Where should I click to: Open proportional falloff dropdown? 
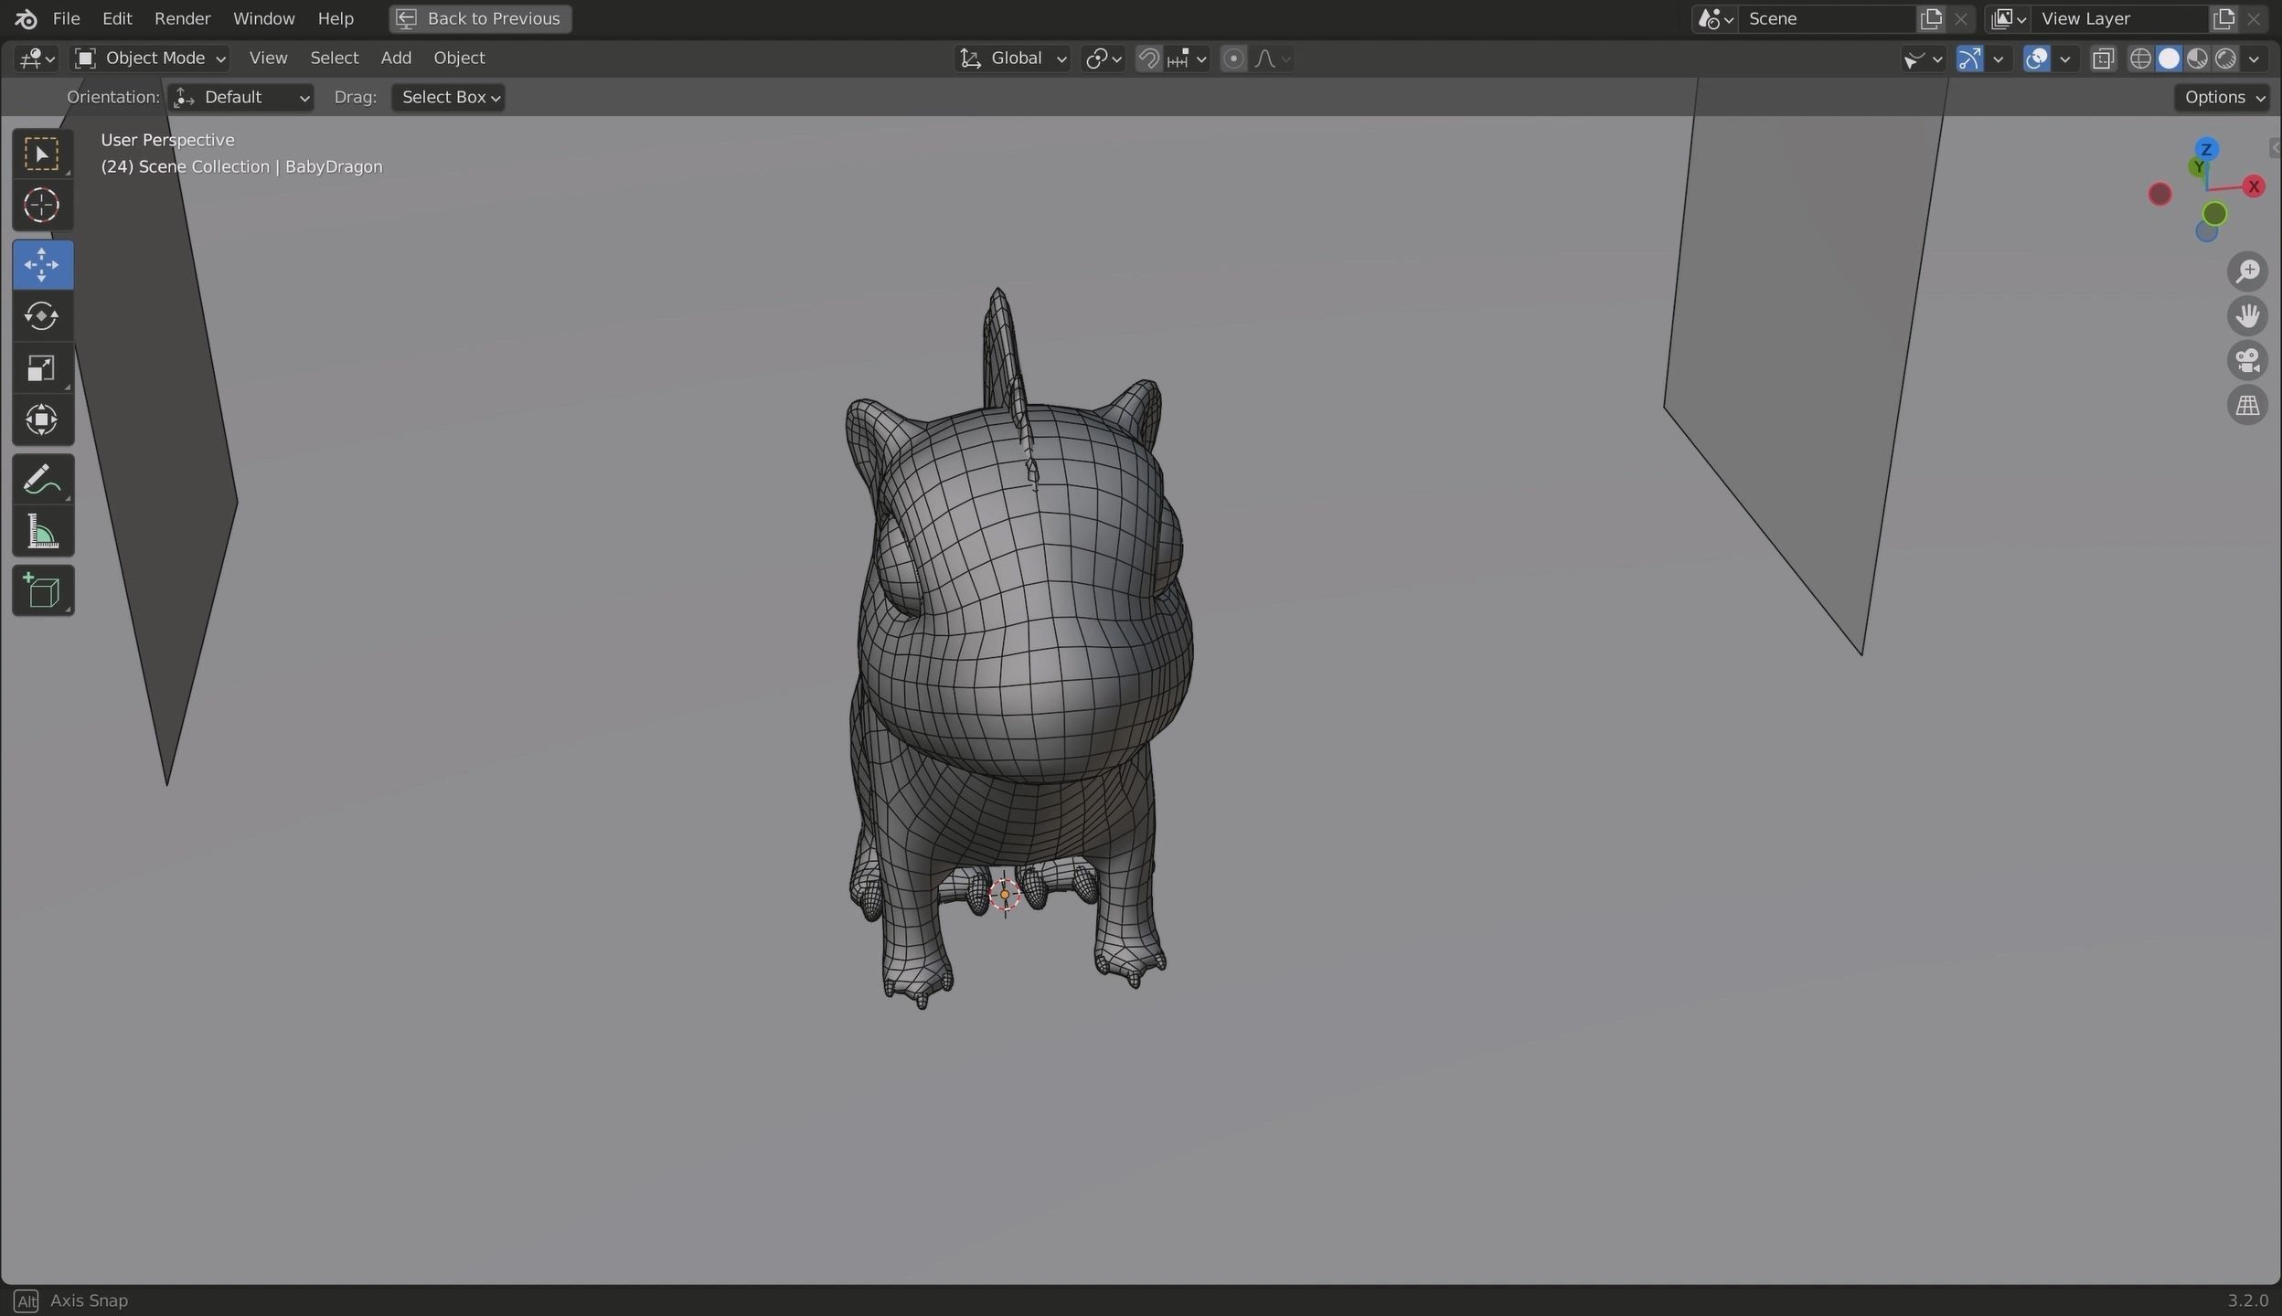[1273, 58]
